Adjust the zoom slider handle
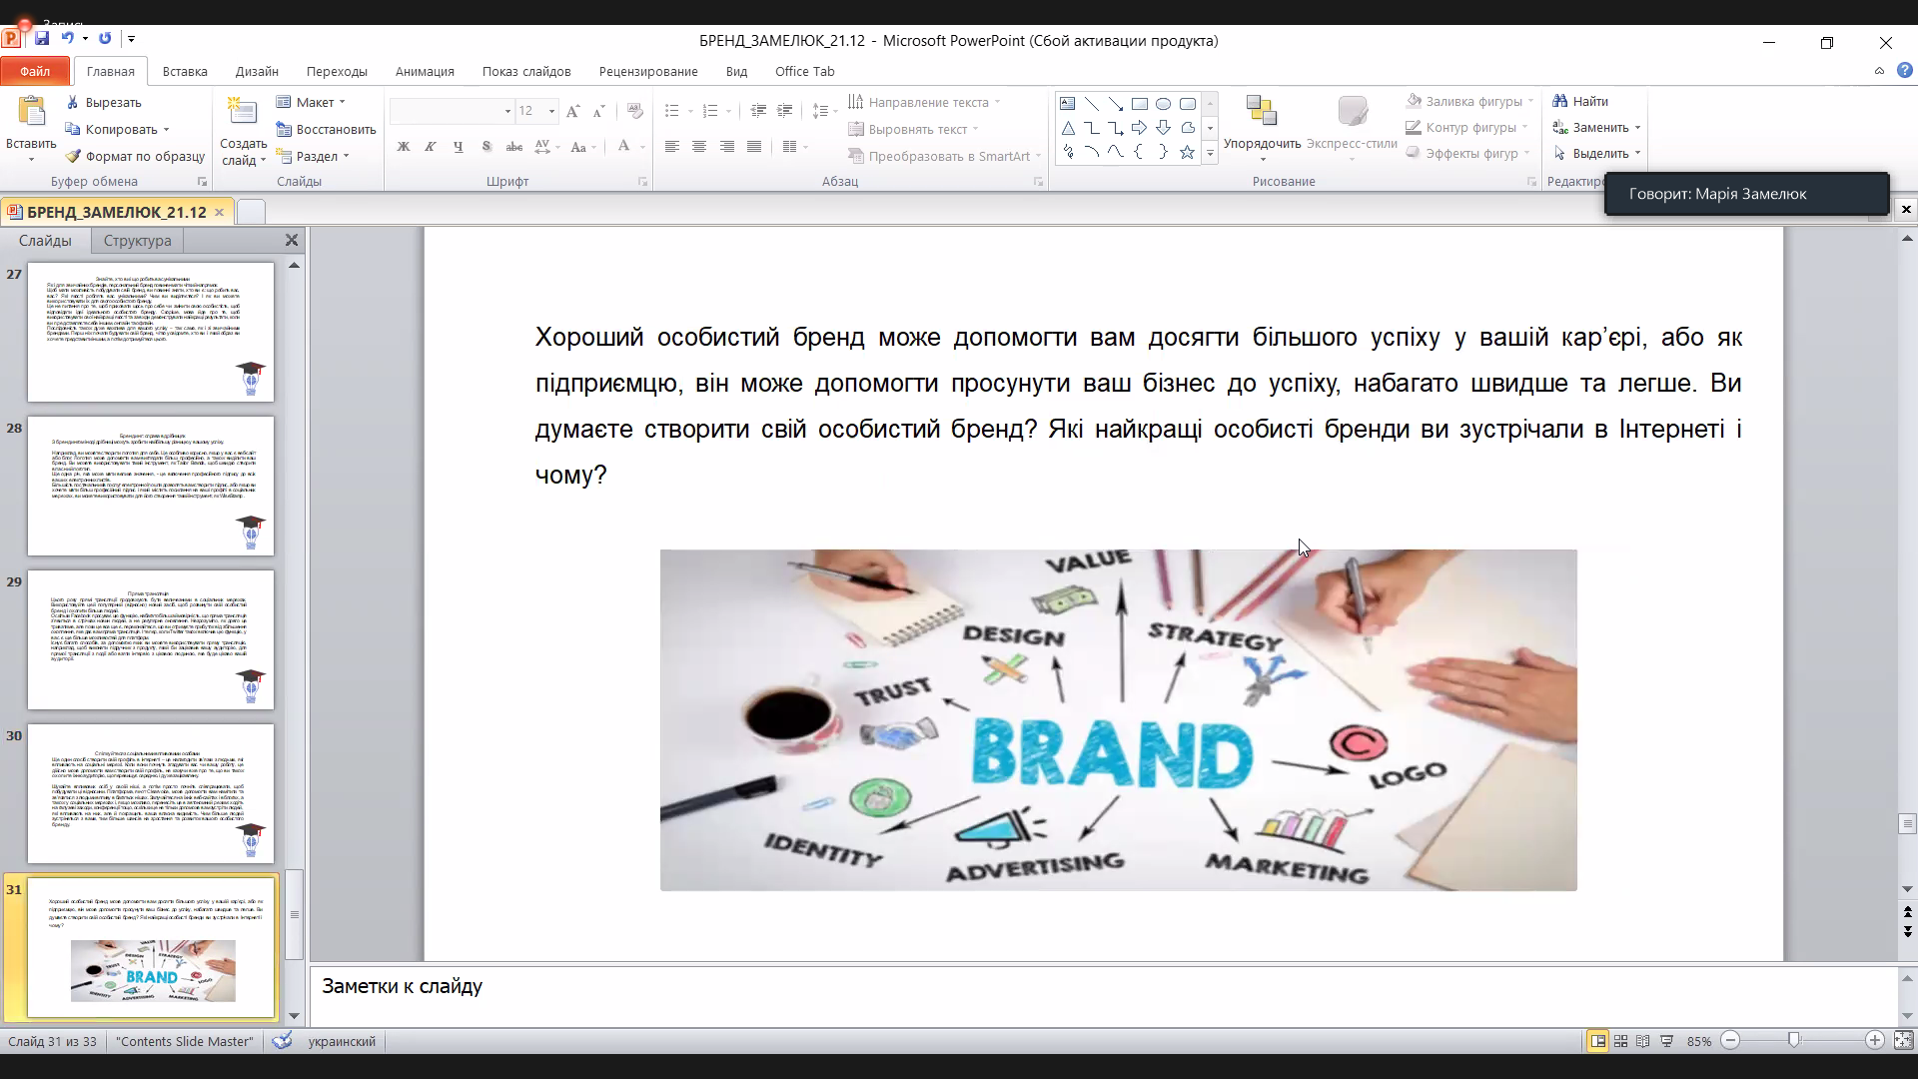 [x=1794, y=1041]
